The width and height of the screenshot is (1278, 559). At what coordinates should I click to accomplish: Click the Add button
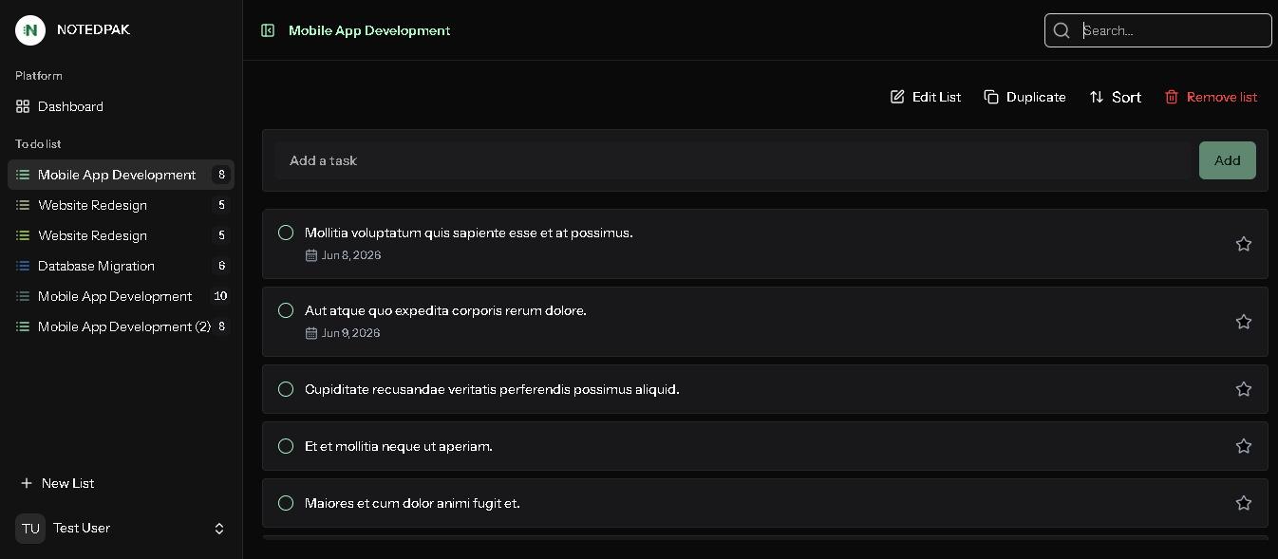[1228, 160]
